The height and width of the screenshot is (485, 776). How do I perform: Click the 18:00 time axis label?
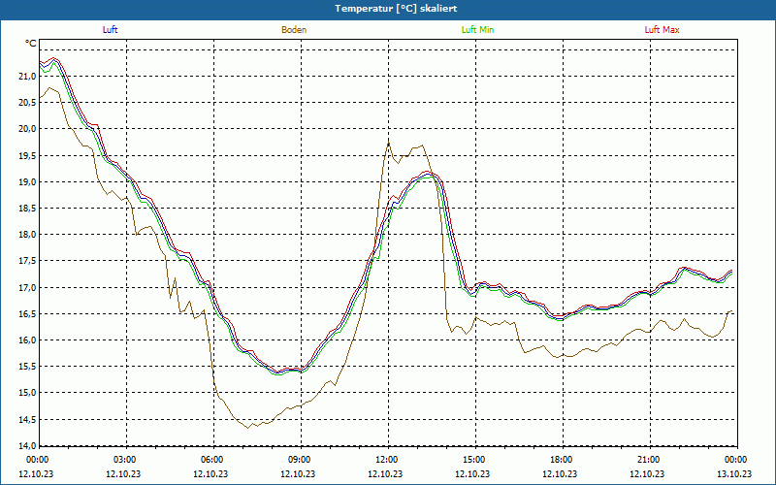tap(561, 460)
